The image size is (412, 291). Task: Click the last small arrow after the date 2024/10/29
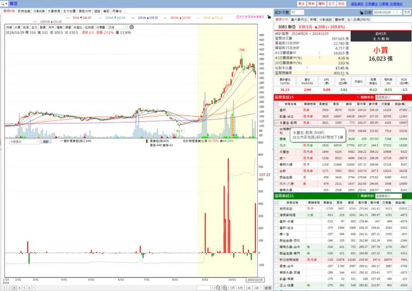pos(400,12)
